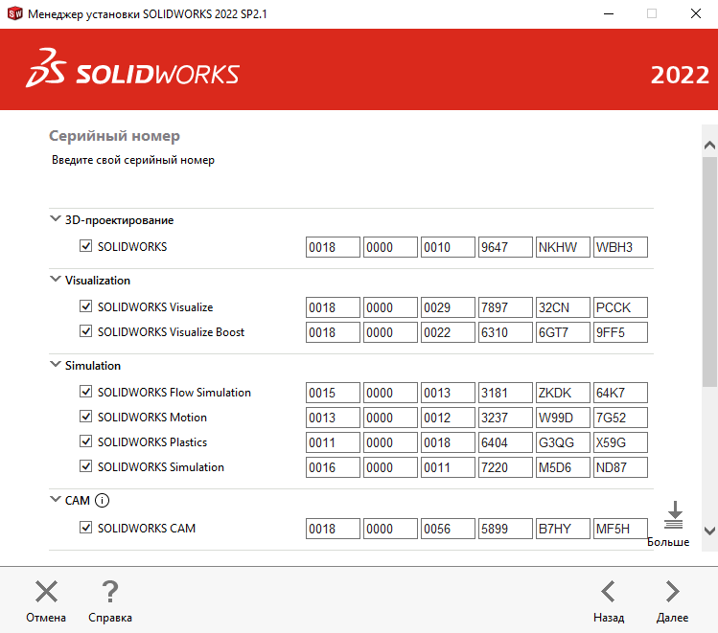718x633 pixels.
Task: Select Visualize serial field 32CN
Action: (x=563, y=307)
